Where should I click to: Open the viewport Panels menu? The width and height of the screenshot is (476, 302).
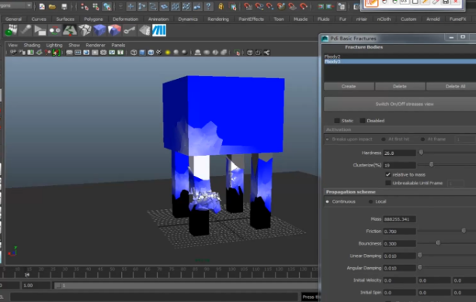118,45
